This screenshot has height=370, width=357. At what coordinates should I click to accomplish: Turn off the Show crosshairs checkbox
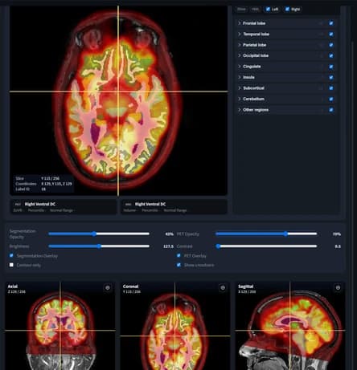click(x=178, y=265)
